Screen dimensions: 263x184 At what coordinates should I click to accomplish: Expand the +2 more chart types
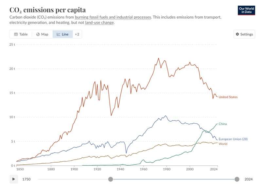[x=77, y=34]
